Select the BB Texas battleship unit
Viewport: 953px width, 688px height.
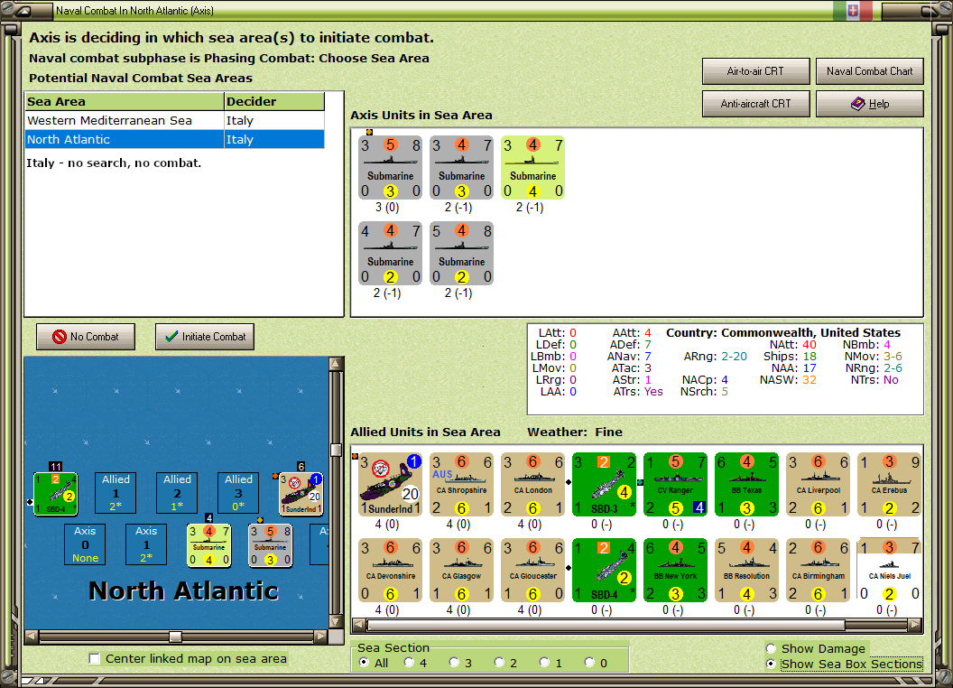746,484
